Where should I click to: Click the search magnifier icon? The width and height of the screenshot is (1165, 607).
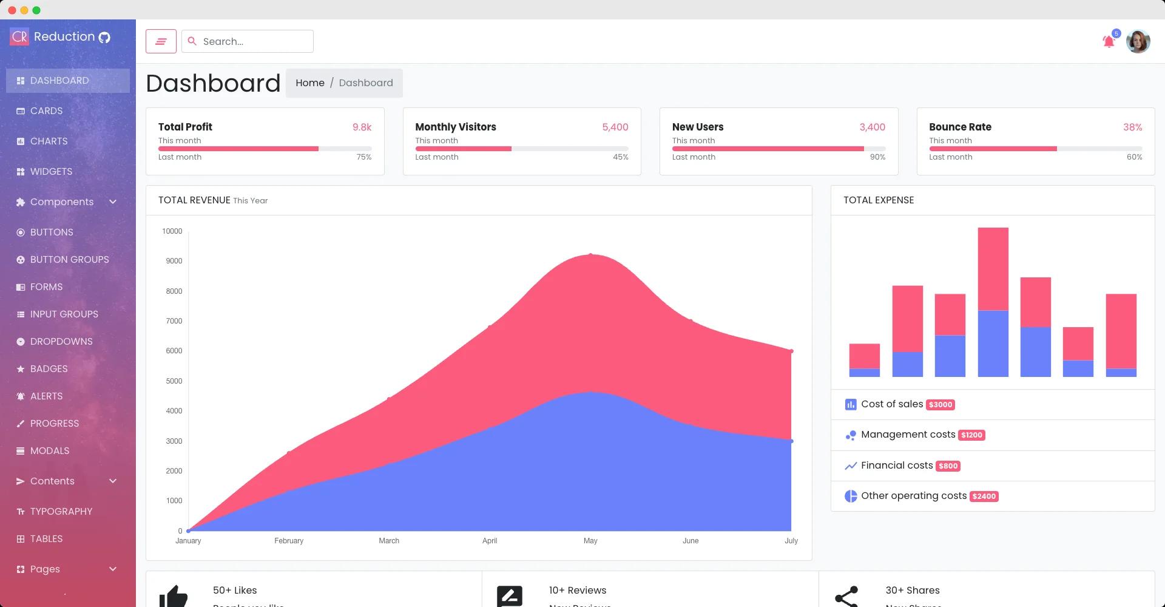(193, 41)
